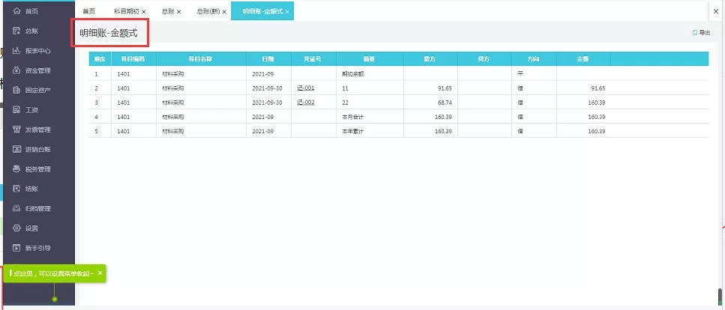Open 报表中心 chart icon in sidebar
The width and height of the screenshot is (725, 310).
click(17, 51)
